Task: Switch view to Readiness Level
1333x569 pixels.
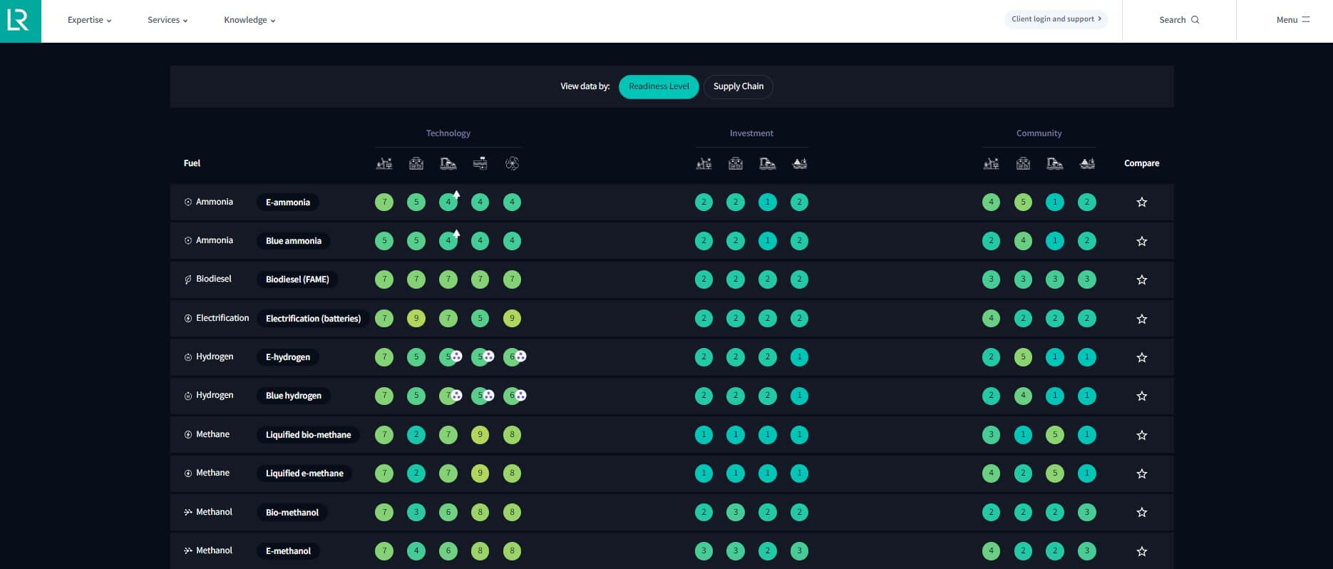Action: pyautogui.click(x=658, y=86)
